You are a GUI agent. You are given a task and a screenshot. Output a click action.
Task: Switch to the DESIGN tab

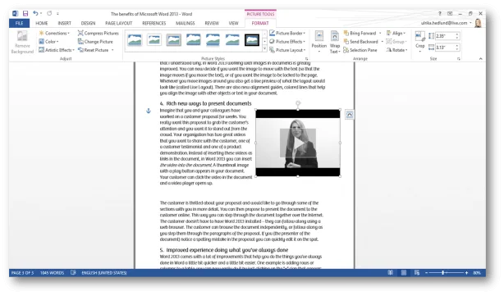click(x=88, y=23)
